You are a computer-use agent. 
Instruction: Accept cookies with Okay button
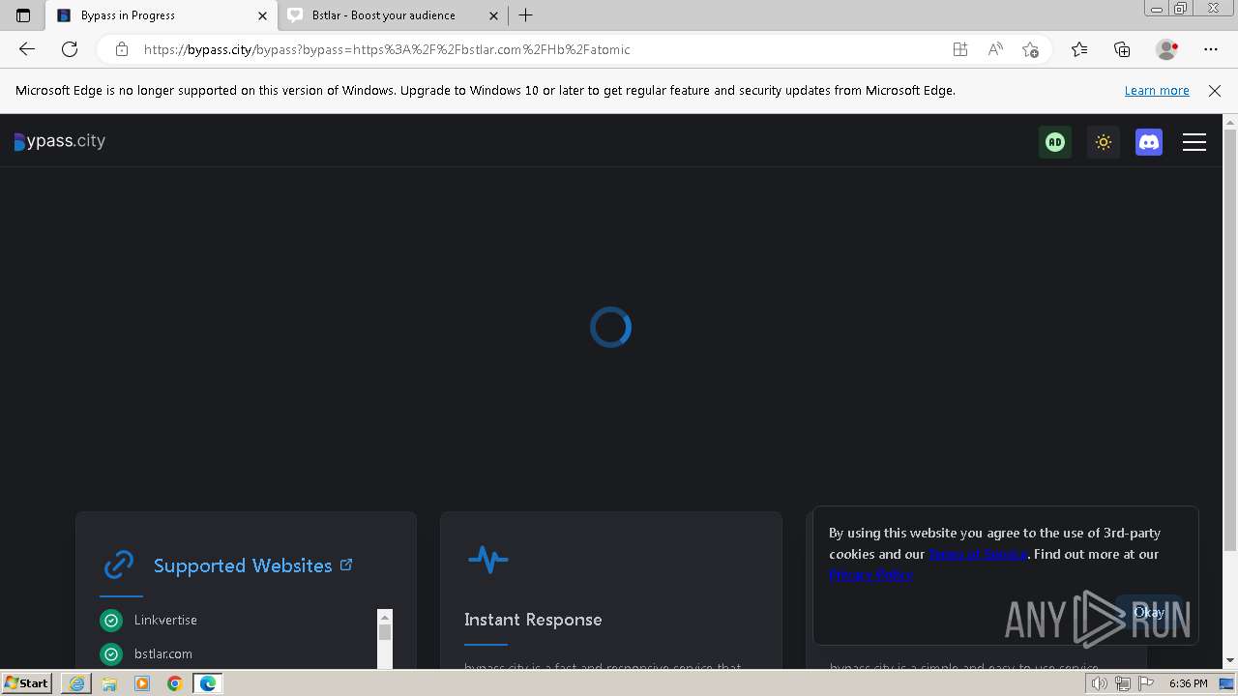(x=1149, y=612)
